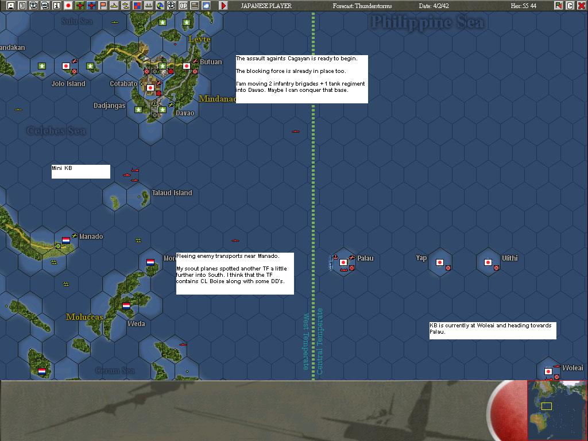
Task: Click the OP toolbar button
Action: (183, 6)
